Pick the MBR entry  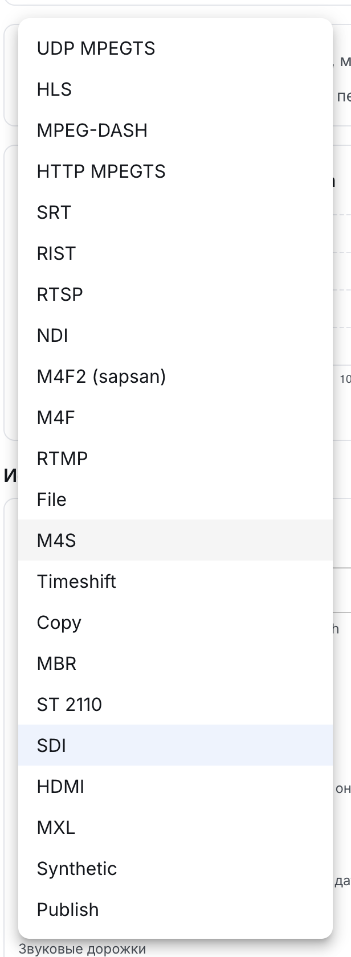pos(175,664)
